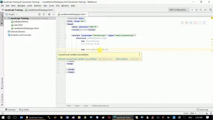Open Chrome browser preview icon in editor

[x=182, y=23]
